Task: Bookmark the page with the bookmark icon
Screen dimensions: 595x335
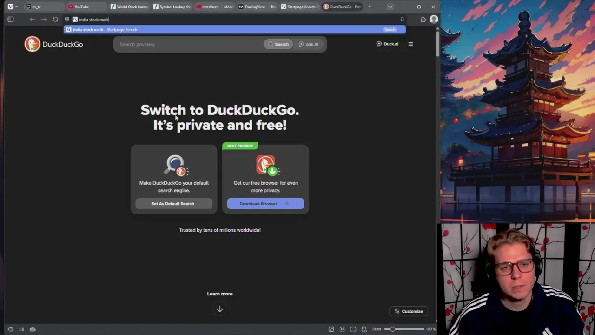Action: coord(402,20)
